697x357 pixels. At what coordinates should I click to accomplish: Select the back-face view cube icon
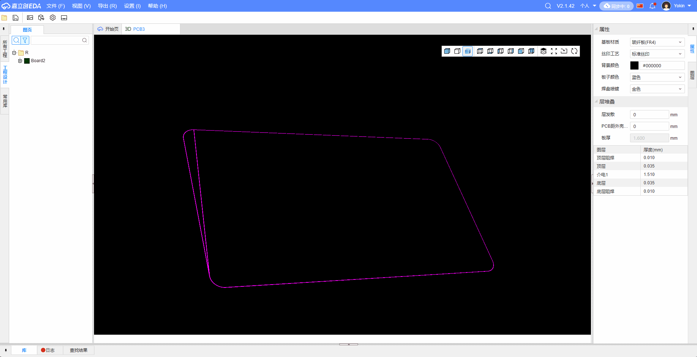531,51
